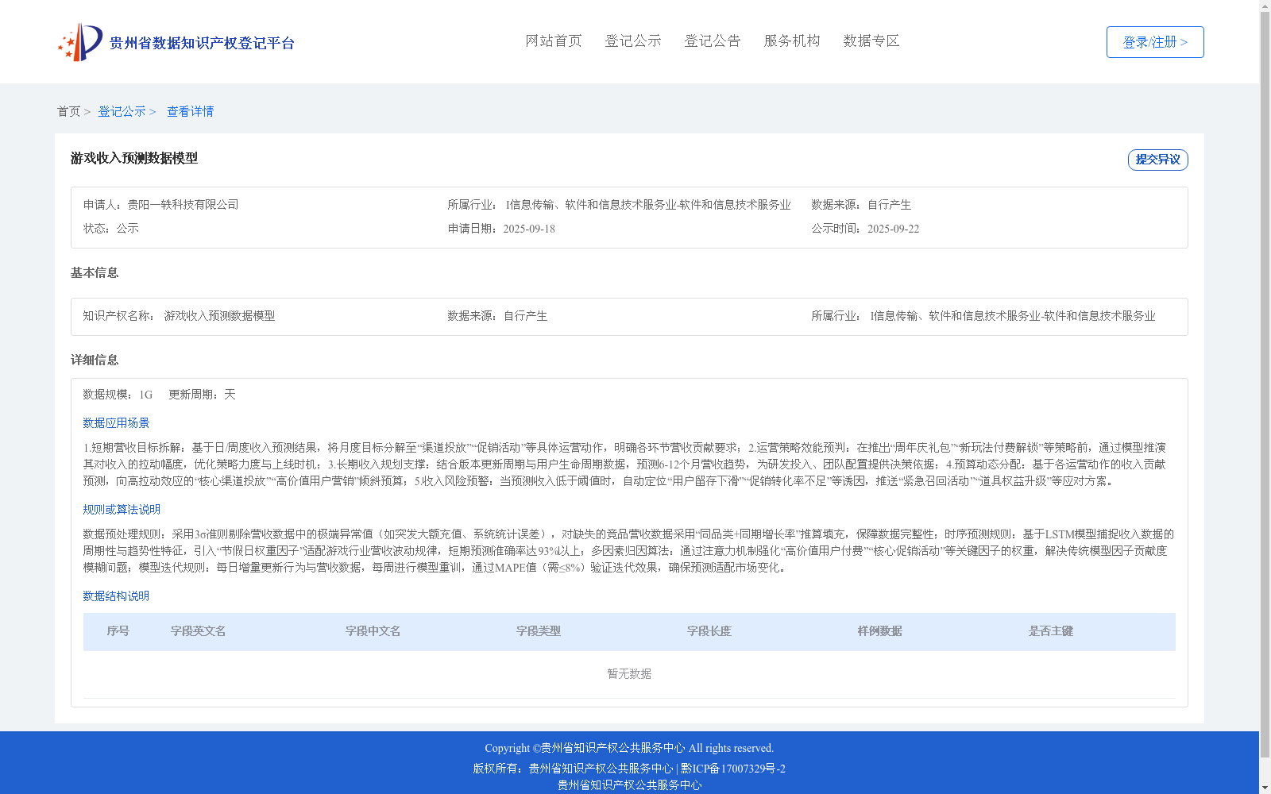Viewport: 1271px width, 794px height.
Task: Click the platform logo emblem
Action: click(x=80, y=42)
